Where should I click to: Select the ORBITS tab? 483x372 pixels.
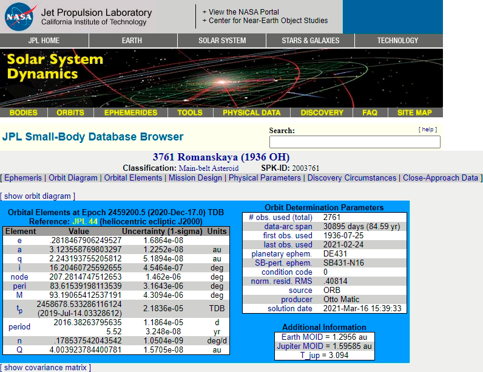(70, 112)
